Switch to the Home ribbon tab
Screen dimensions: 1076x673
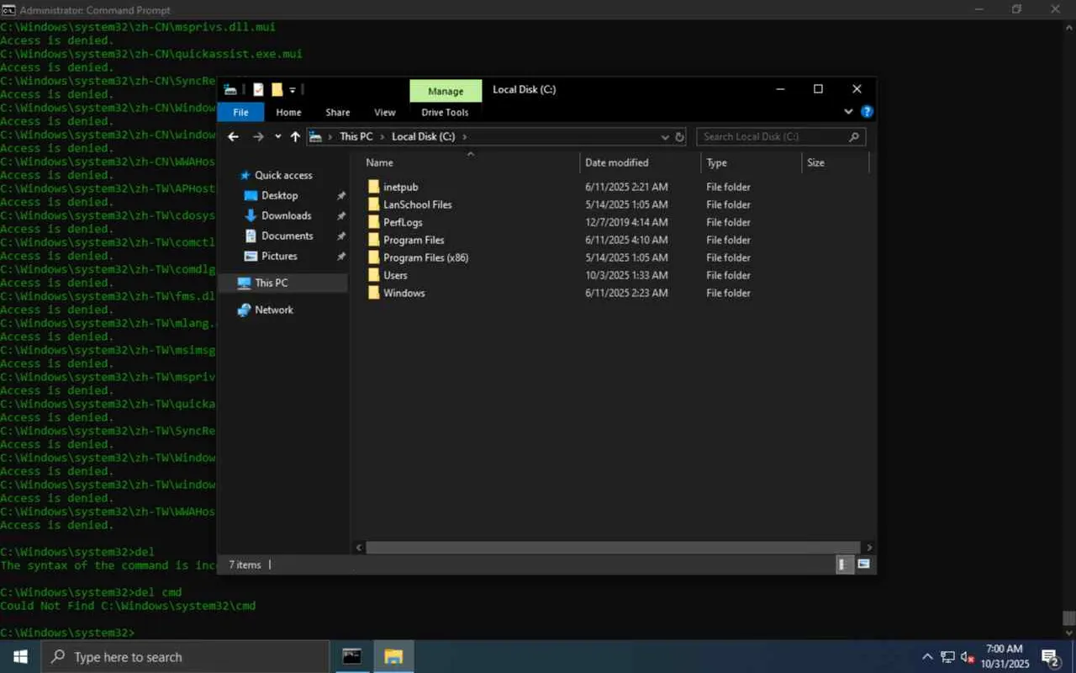(x=288, y=112)
